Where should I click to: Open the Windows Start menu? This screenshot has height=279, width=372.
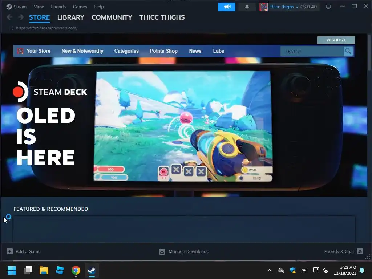(12, 270)
